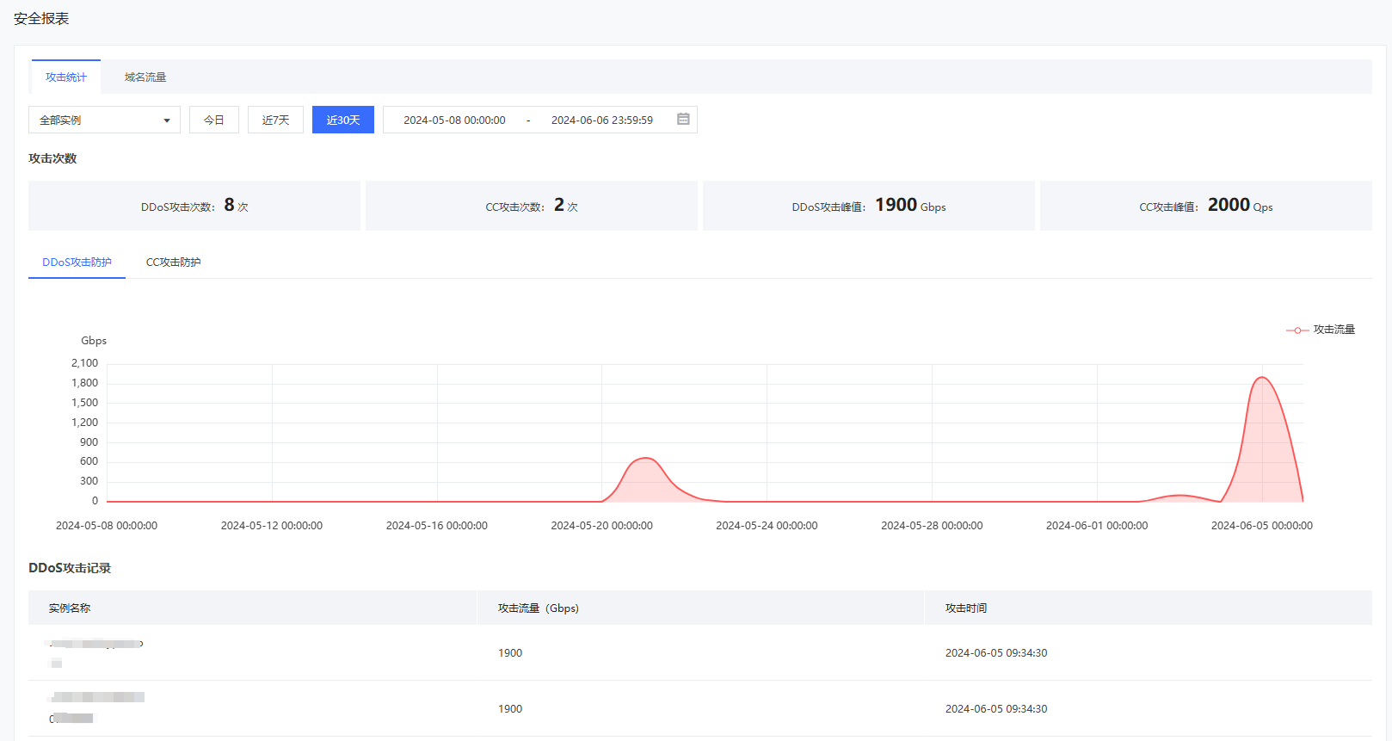This screenshot has height=741, width=1392.
Task: Select the 近30天 time range button
Action: (342, 120)
